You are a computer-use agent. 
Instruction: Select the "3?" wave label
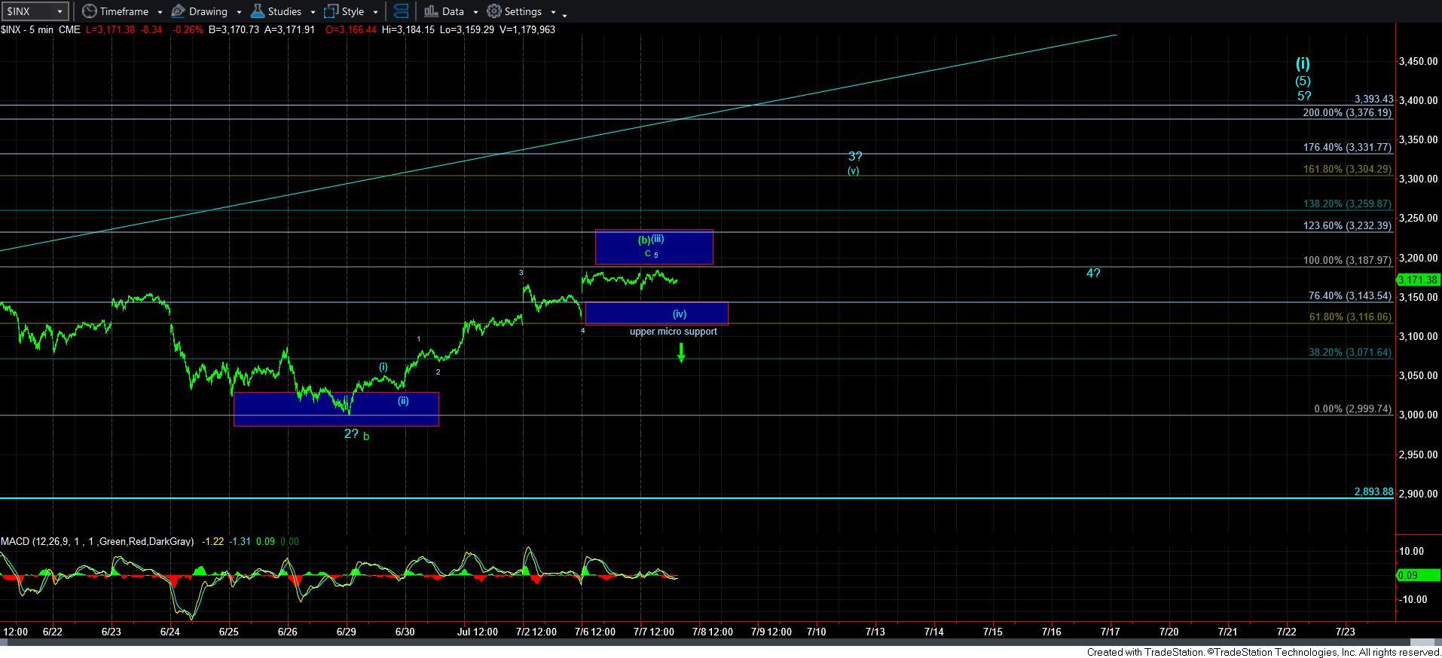click(x=855, y=157)
